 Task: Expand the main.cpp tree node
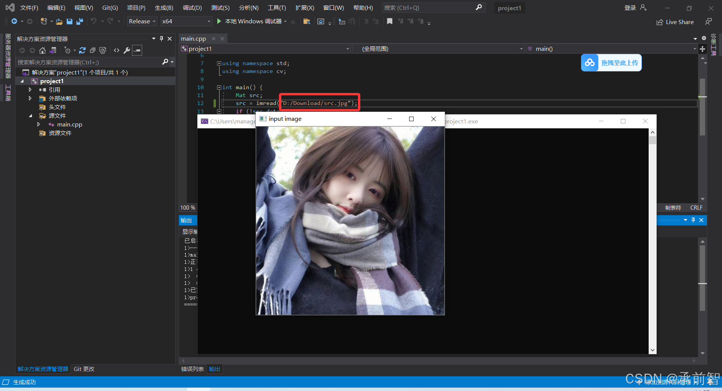(38, 124)
